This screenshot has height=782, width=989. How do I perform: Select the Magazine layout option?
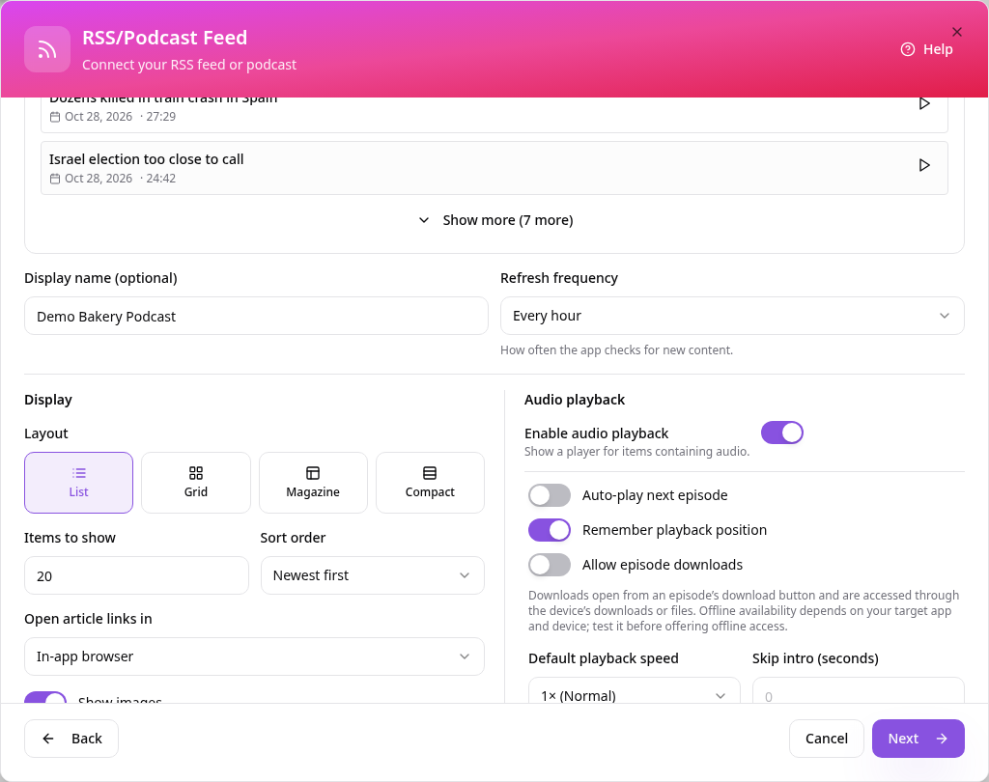pyautogui.click(x=313, y=483)
